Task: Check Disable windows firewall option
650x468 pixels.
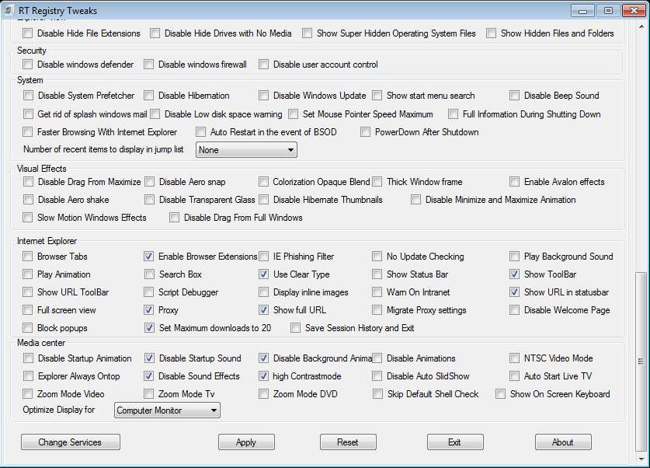Action: click(x=149, y=65)
